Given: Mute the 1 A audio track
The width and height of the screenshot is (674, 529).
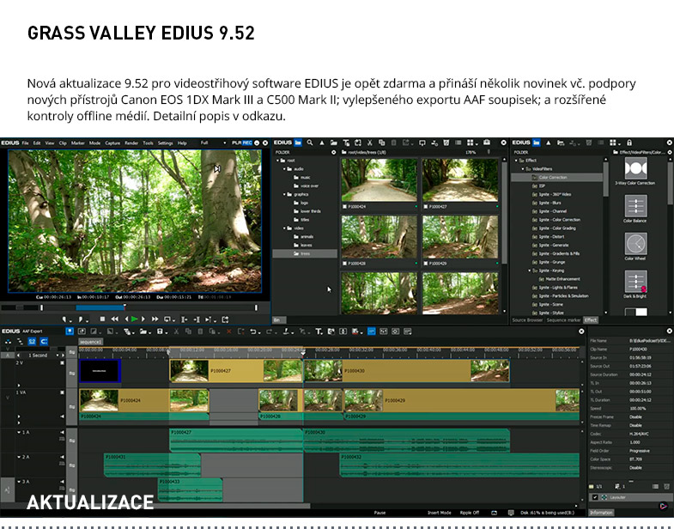Looking at the screenshot, I should pos(63,432).
